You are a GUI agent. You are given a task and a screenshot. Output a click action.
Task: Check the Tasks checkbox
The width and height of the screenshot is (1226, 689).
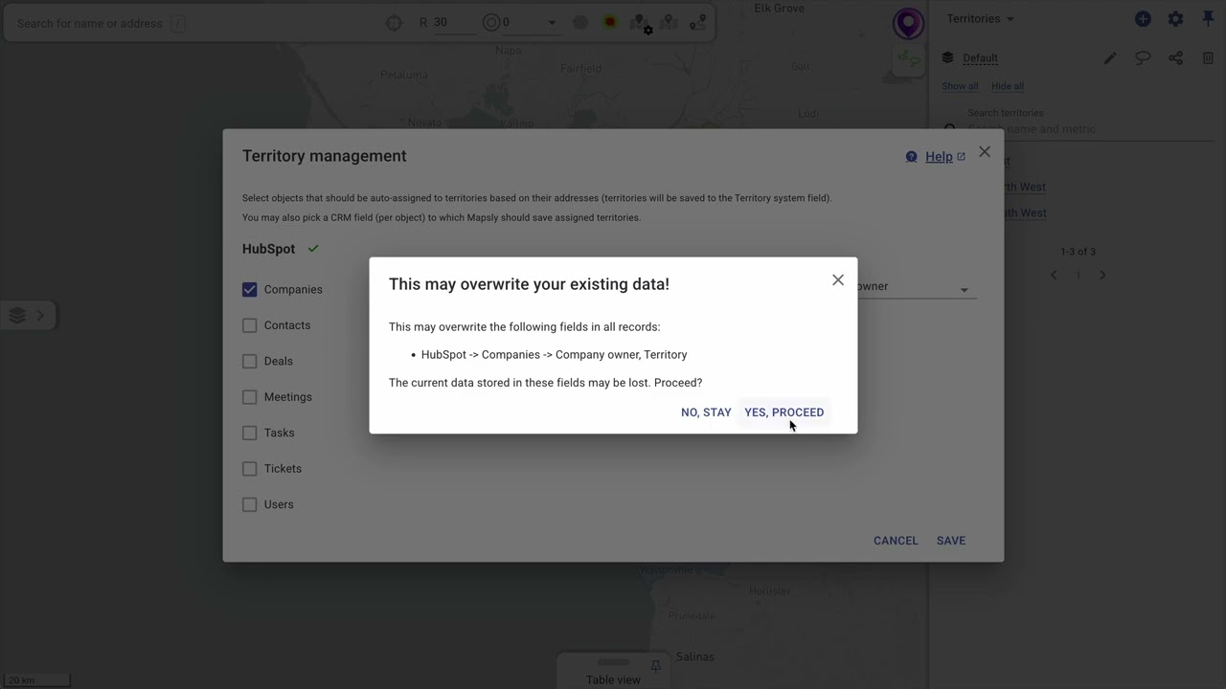click(250, 433)
